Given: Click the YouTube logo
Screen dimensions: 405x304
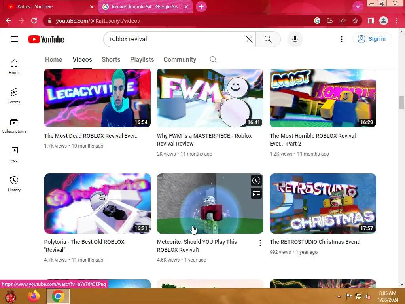Looking at the screenshot, I should click(46, 39).
